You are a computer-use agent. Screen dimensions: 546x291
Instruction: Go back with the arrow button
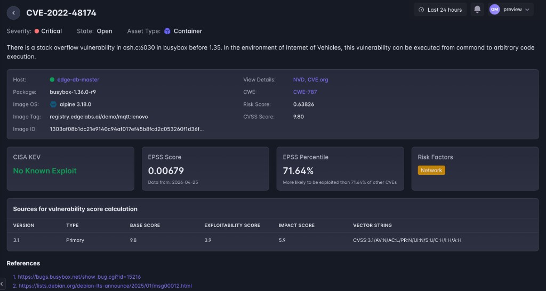13,13
